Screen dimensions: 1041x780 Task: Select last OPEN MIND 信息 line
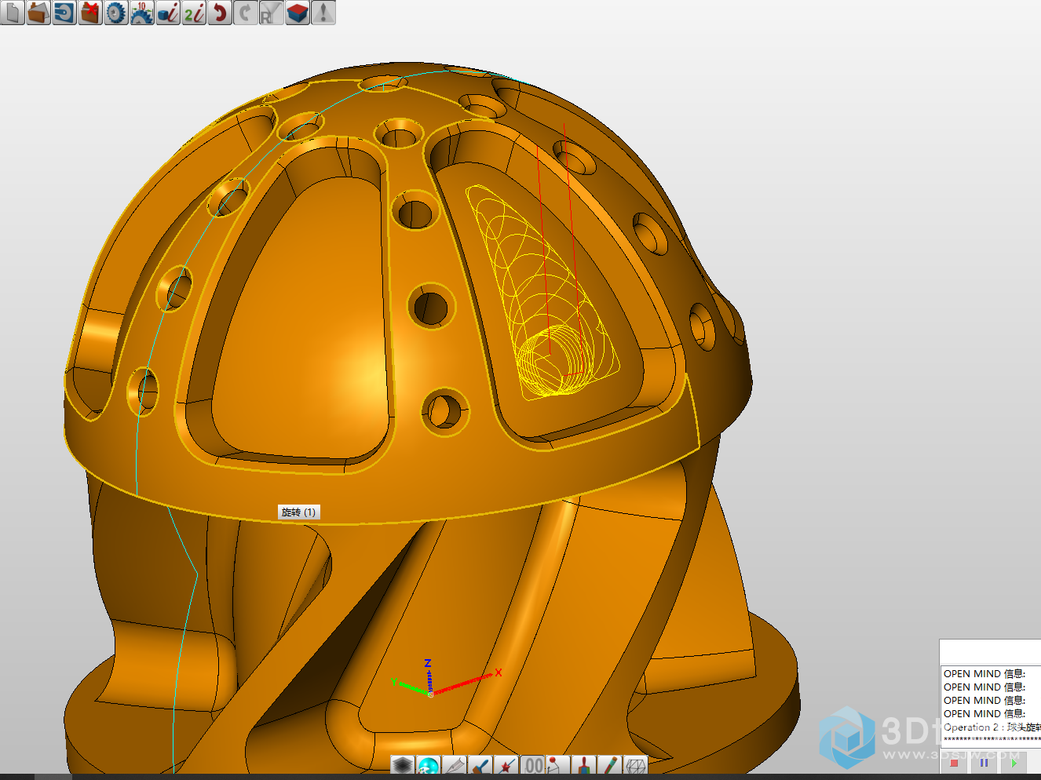click(984, 713)
